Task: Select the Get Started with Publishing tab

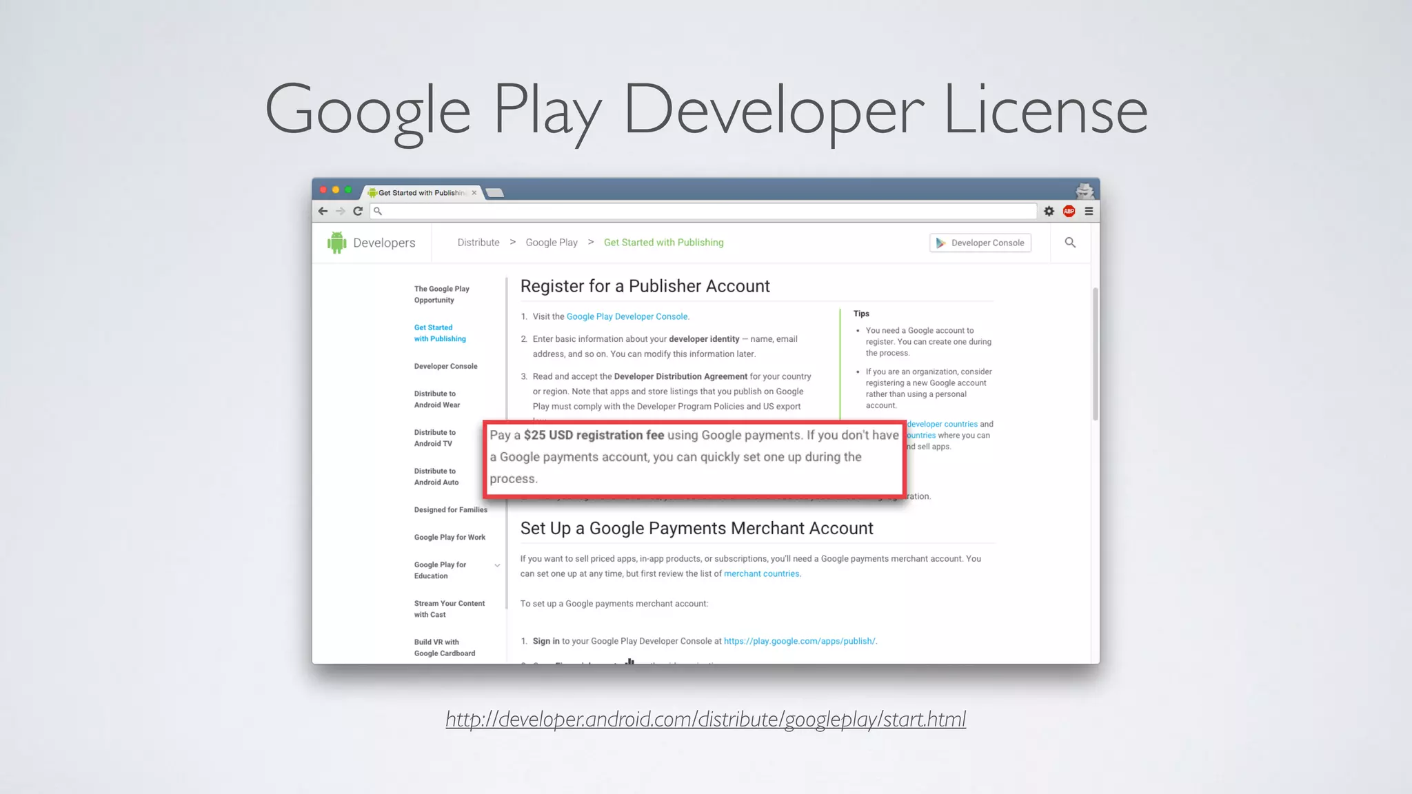Action: click(422, 193)
